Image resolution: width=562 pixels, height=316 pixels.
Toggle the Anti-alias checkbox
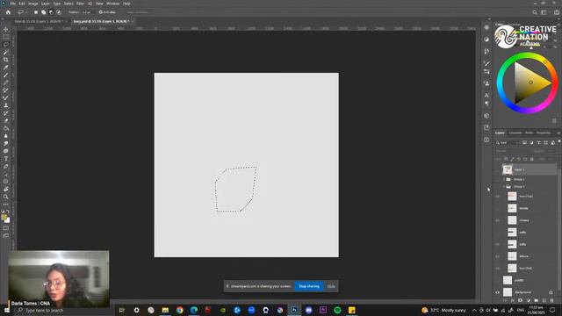(x=101, y=12)
